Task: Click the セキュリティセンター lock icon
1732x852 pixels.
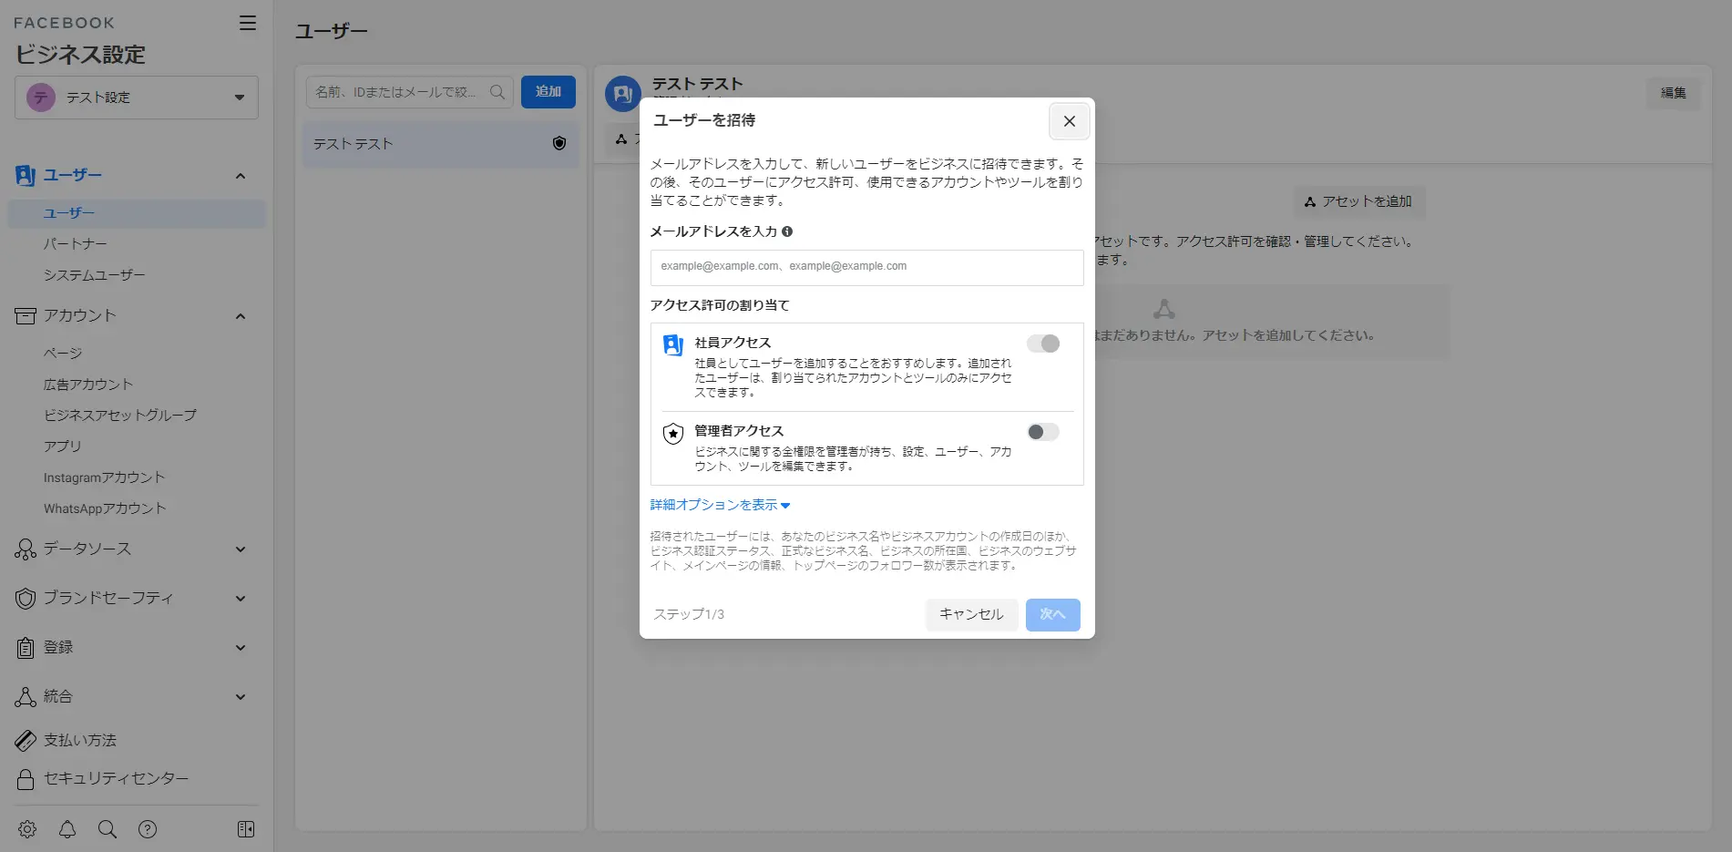Action: click(26, 779)
